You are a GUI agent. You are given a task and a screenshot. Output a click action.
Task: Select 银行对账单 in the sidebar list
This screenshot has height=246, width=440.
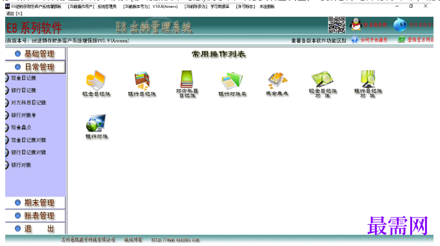point(23,115)
